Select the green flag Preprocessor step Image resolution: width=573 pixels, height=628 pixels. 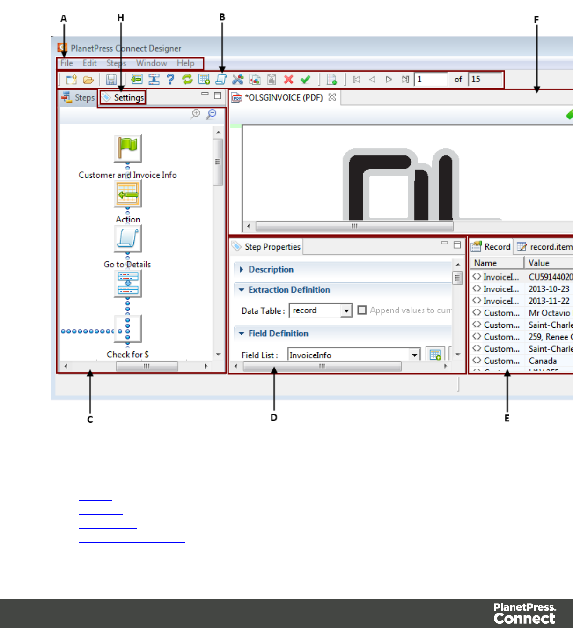pos(128,148)
